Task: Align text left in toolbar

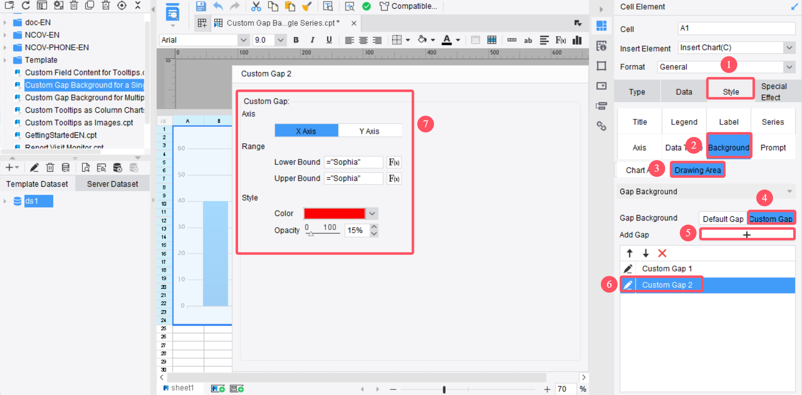Action: pyautogui.click(x=349, y=40)
